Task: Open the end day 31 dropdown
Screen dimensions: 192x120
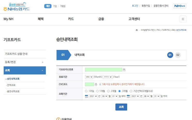Action: [x=157, y=96]
